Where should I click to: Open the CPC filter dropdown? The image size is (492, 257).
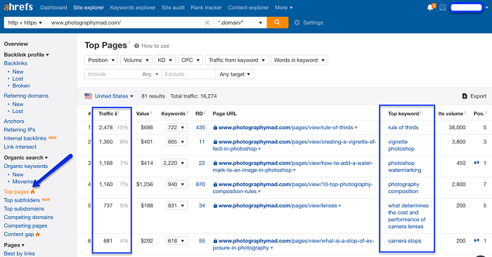[190, 60]
